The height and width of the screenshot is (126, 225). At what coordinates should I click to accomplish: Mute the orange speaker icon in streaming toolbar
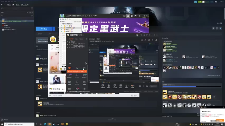132,86
